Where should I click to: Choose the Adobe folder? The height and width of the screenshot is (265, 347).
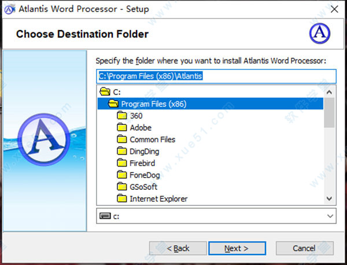141,128
